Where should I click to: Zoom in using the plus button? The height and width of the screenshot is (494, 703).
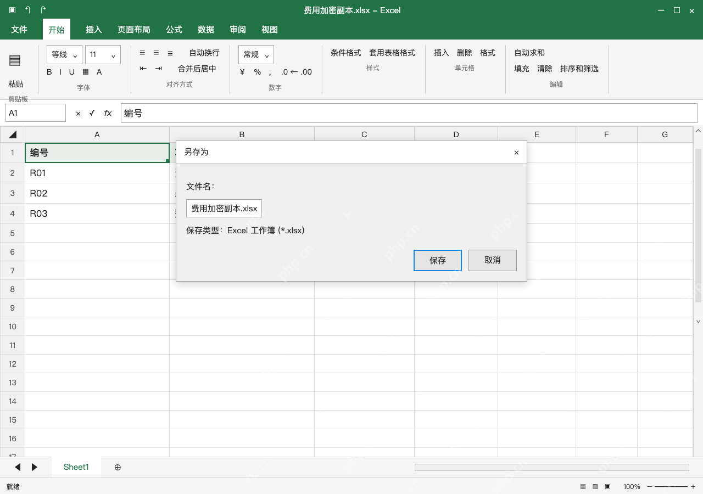click(x=693, y=487)
